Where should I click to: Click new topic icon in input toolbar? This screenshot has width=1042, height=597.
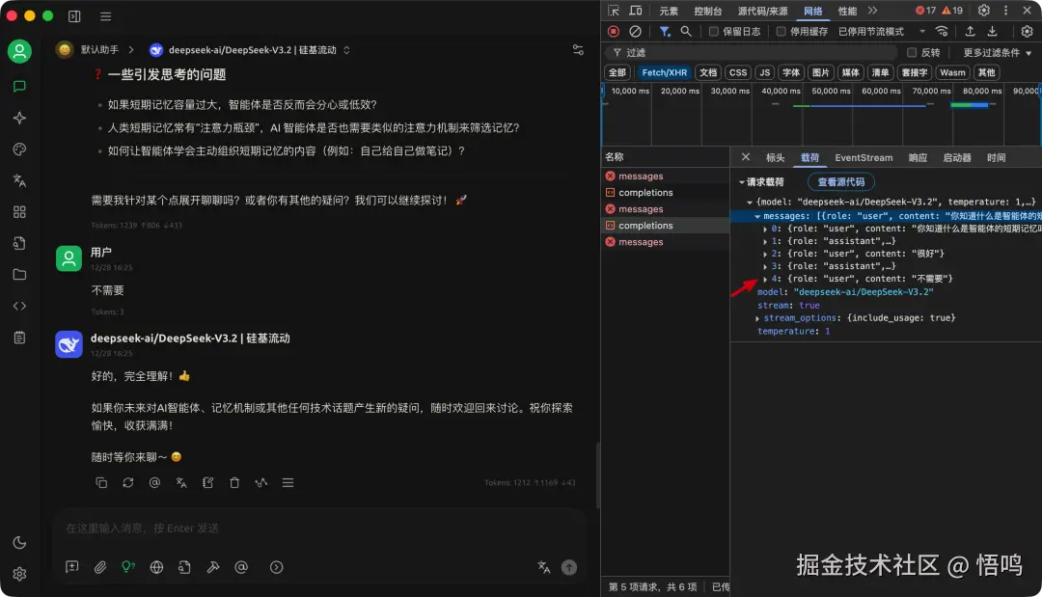(71, 567)
